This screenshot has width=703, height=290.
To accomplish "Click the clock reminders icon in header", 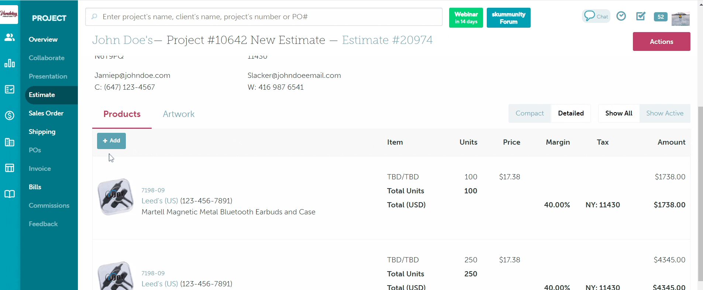I will [621, 16].
